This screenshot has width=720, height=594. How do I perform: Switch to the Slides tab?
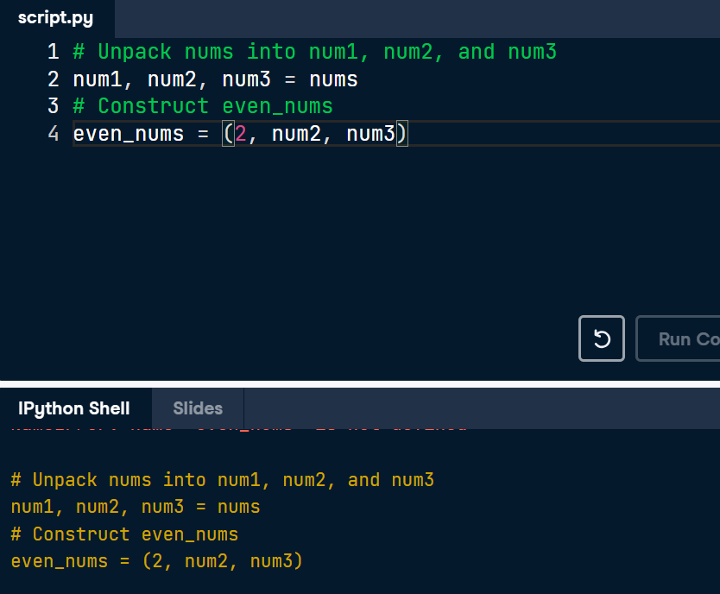(x=198, y=408)
